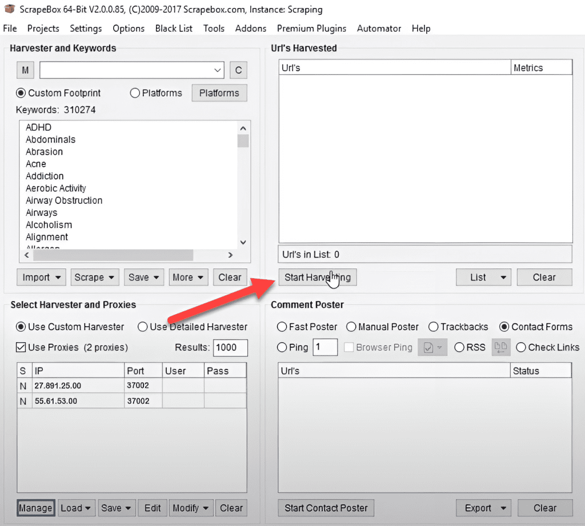Open the File menu
The height and width of the screenshot is (526, 585).
click(10, 29)
